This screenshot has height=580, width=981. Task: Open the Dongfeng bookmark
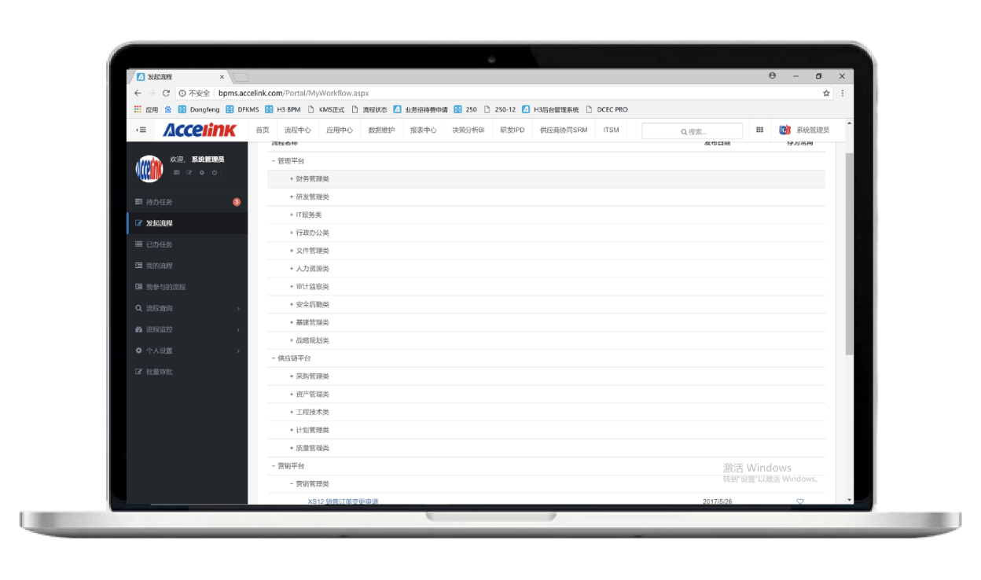click(199, 110)
